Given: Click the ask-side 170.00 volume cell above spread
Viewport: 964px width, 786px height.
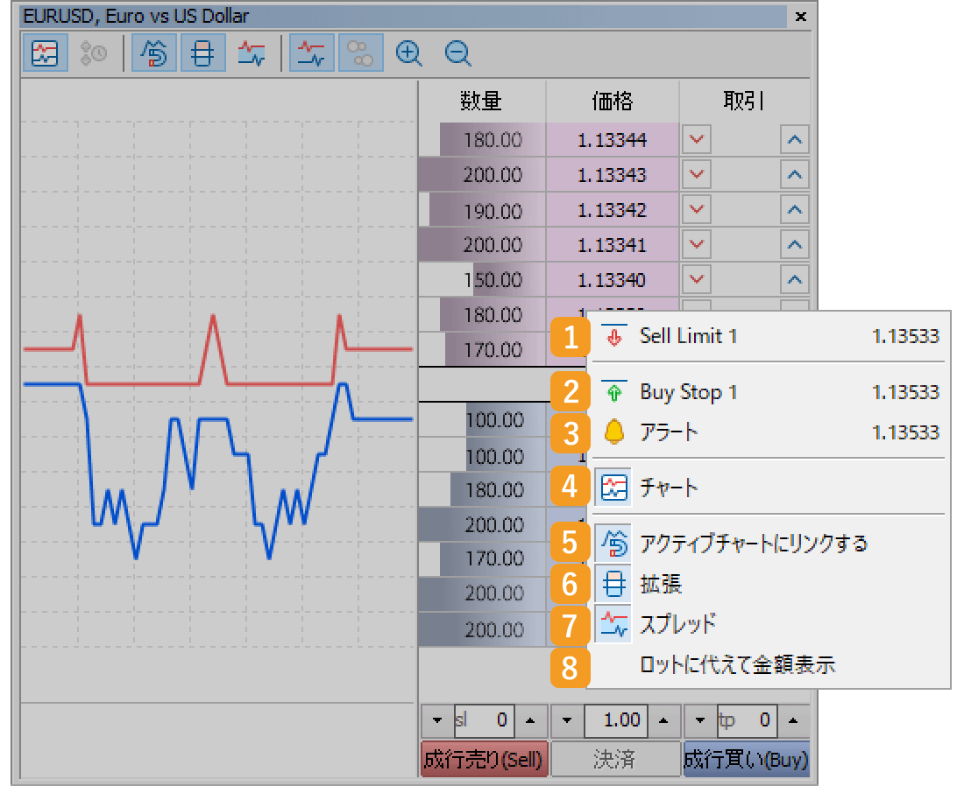Looking at the screenshot, I should point(482,350).
